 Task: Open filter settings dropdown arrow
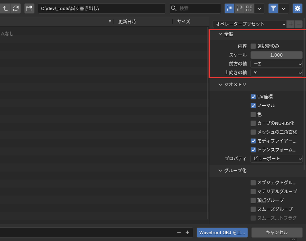[x=283, y=8]
